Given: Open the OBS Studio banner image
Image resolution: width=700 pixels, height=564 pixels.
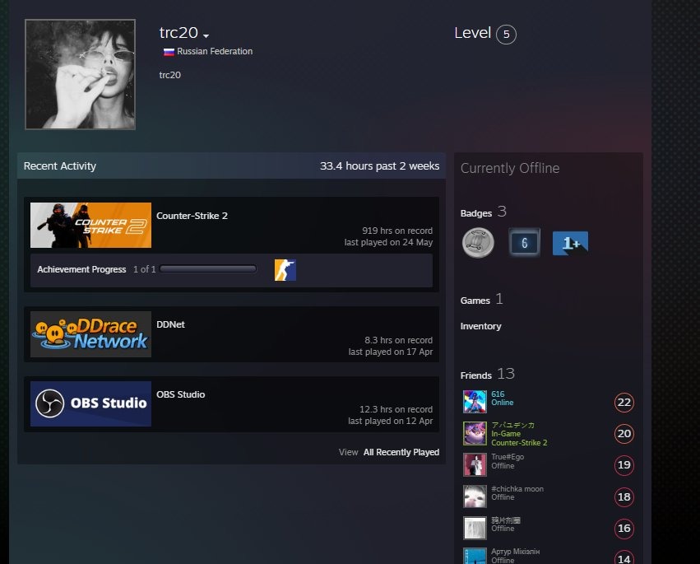Looking at the screenshot, I should (x=90, y=403).
